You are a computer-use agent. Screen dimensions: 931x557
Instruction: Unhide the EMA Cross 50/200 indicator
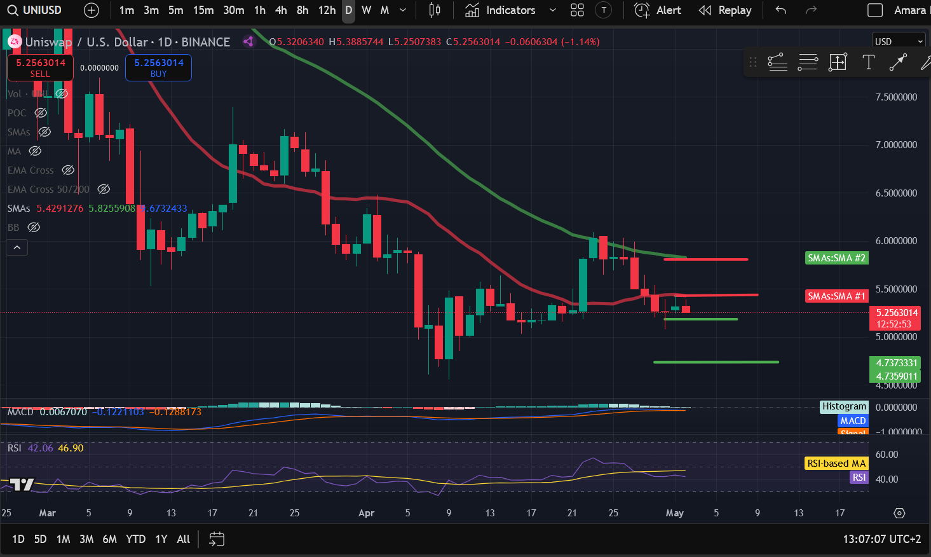click(x=104, y=189)
